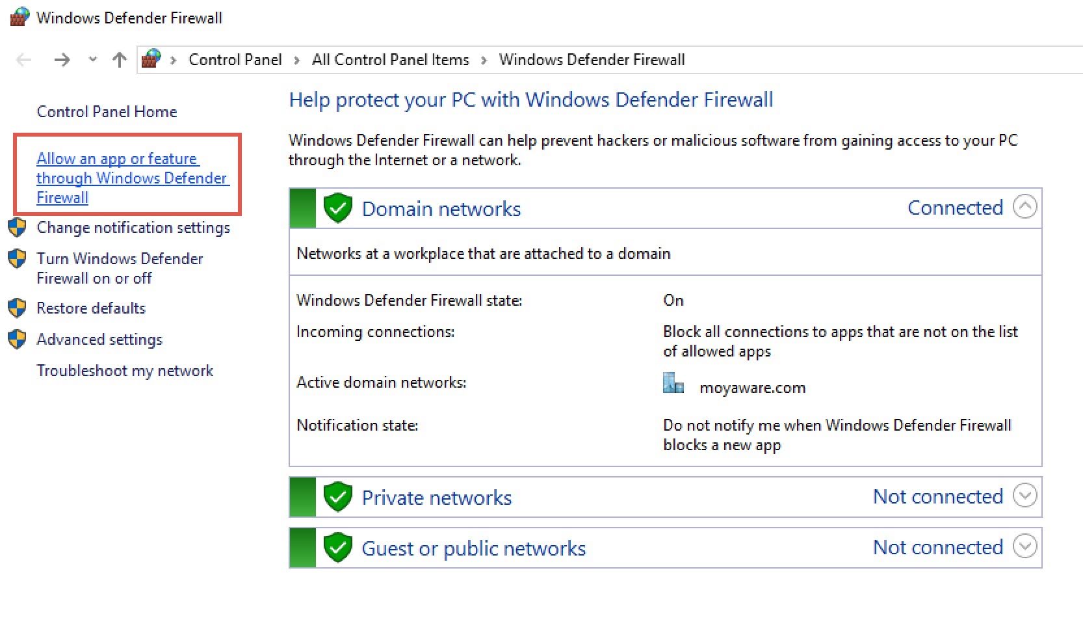Click Troubleshoot my network link

(x=125, y=370)
